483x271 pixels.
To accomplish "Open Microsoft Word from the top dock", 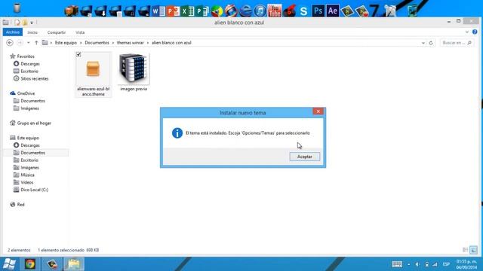I will point(158,11).
